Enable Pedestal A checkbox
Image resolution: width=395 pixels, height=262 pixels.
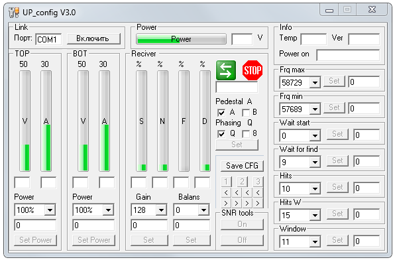tap(221, 113)
